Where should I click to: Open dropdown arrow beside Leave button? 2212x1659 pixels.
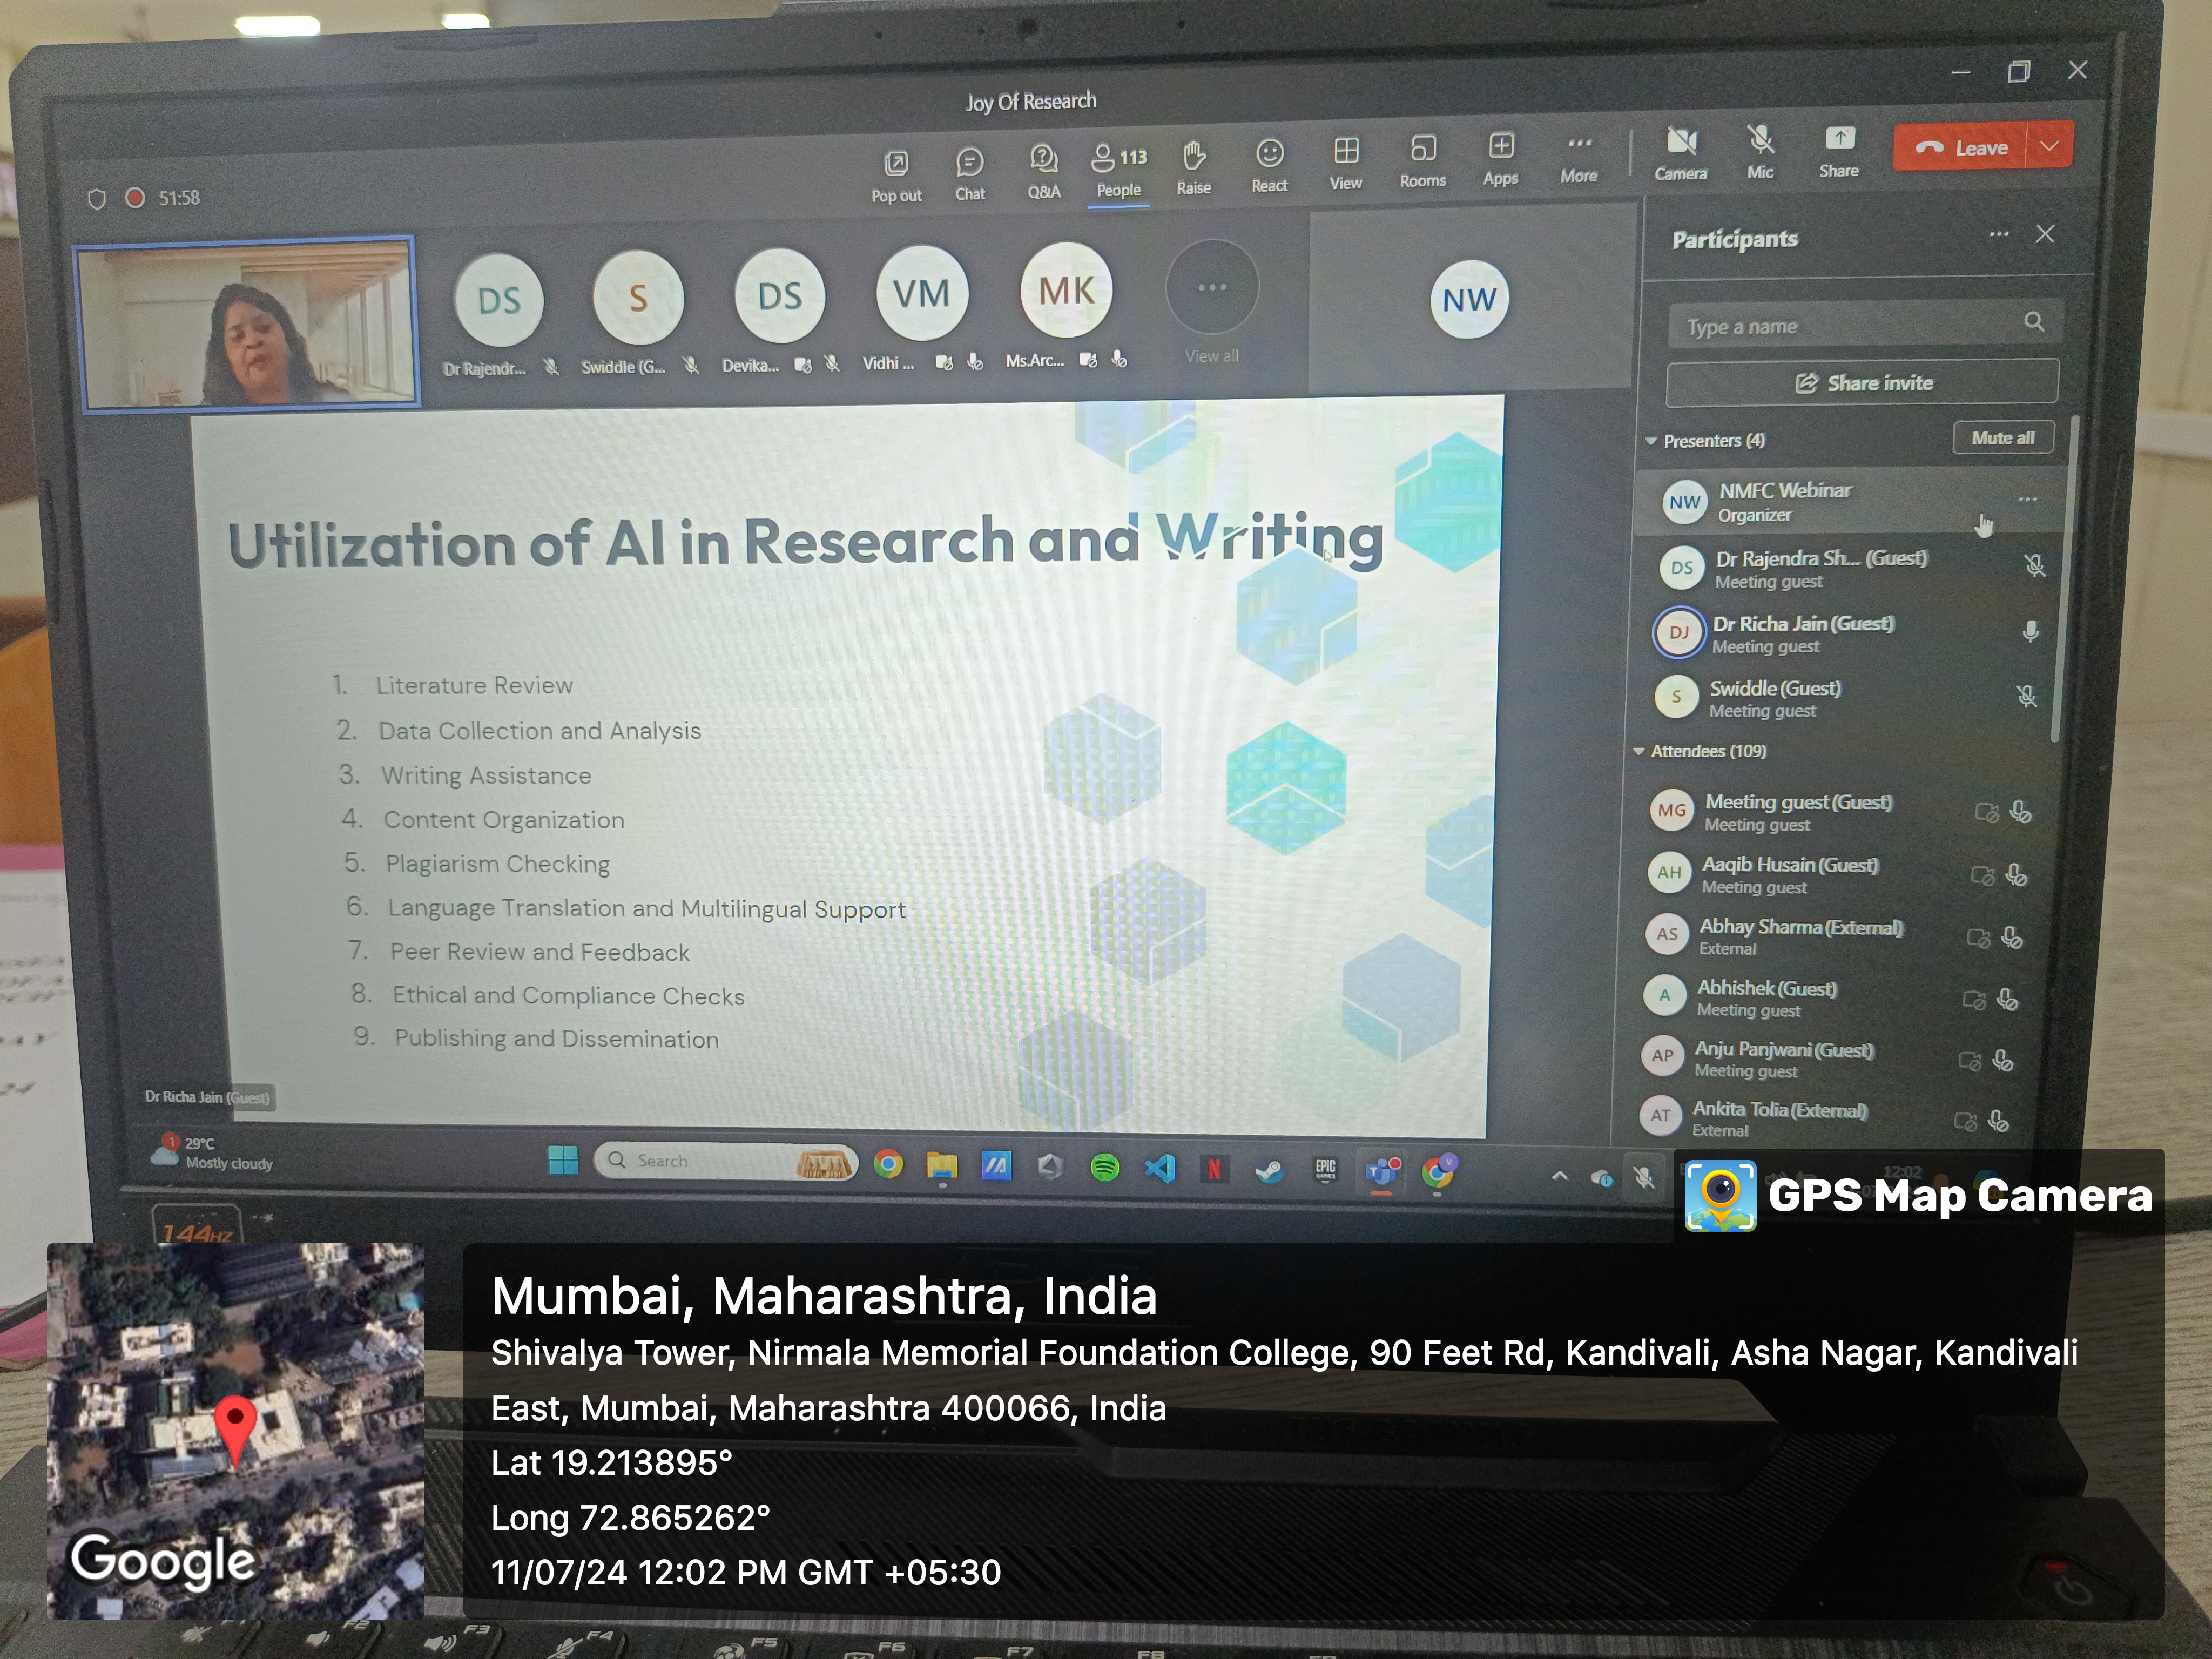(2049, 147)
